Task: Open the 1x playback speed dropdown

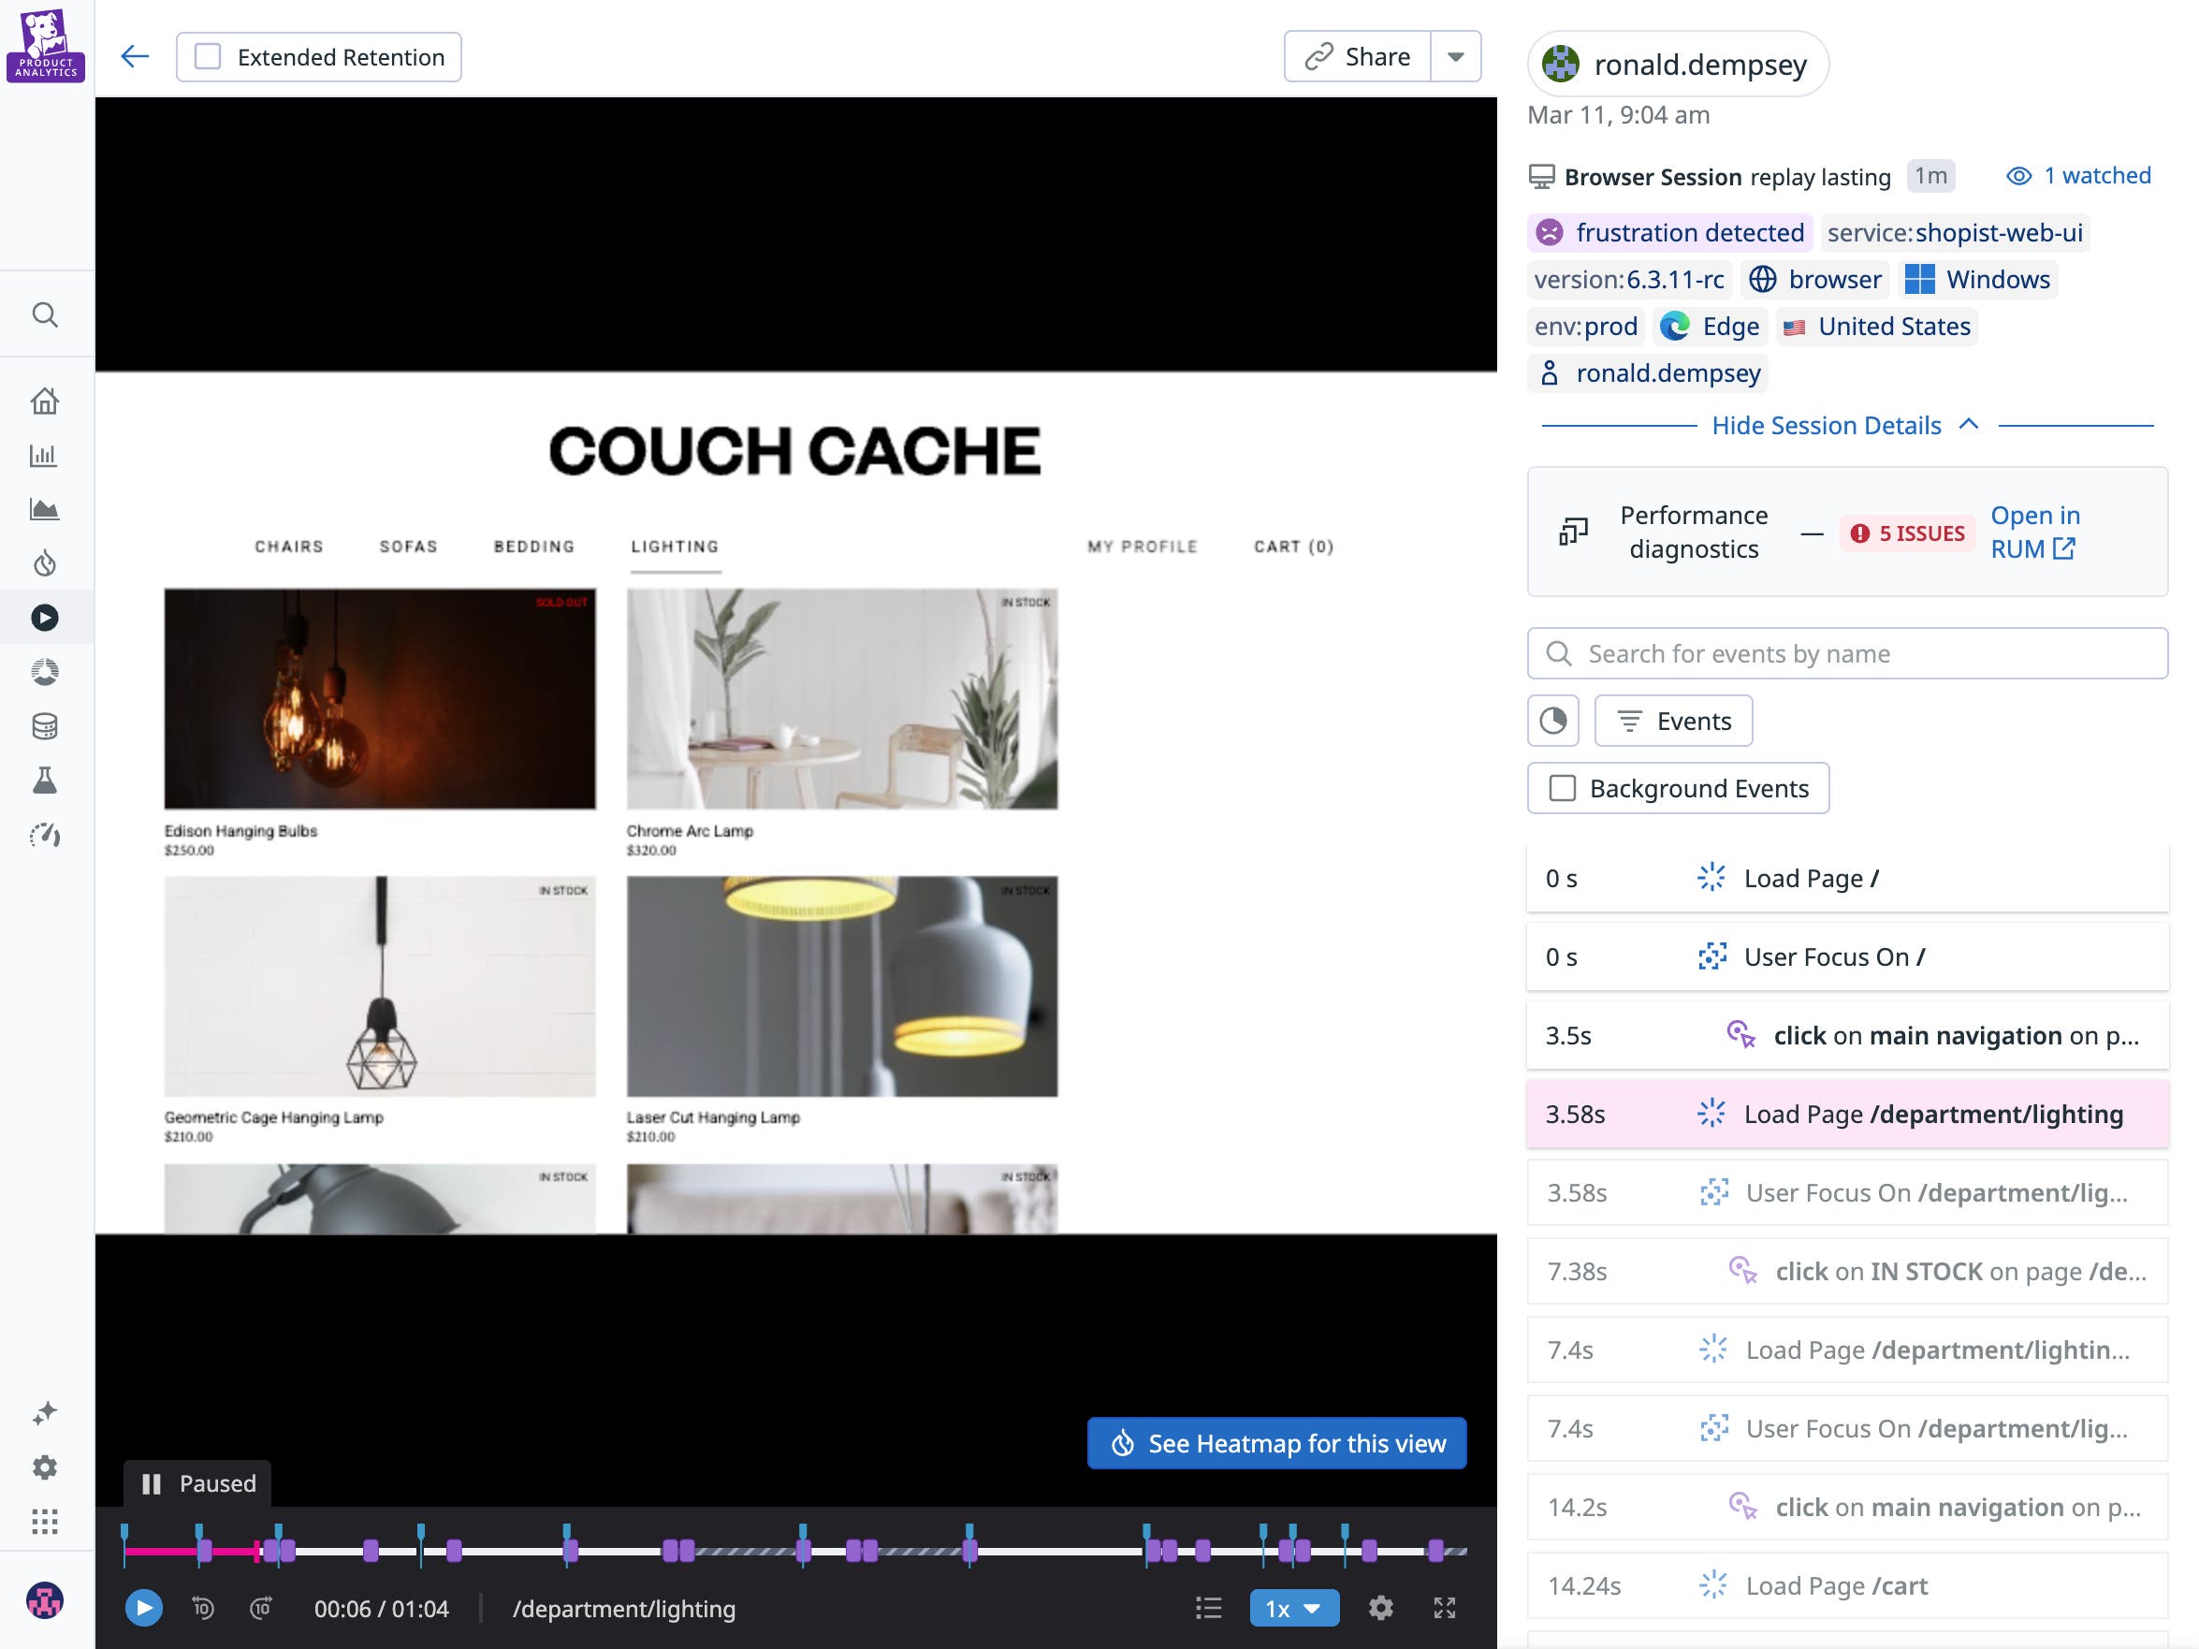Action: click(1293, 1607)
